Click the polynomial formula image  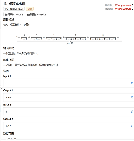click(70, 39)
